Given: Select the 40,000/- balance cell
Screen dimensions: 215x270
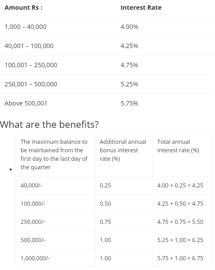Looking at the screenshot, I should pos(31,186).
